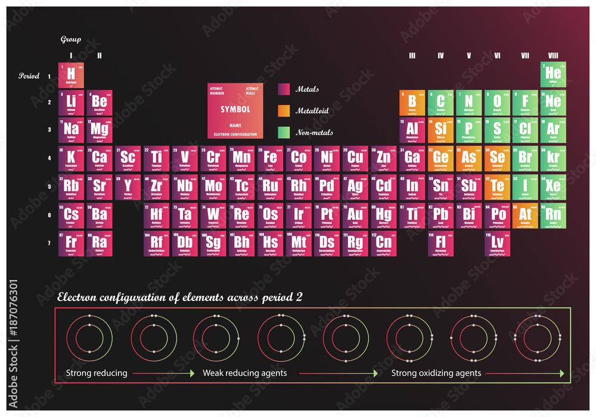Viewport: 596px width, 417px height.
Task: Click 'Electron configuration of elements across period 2' title
Action: point(180,297)
